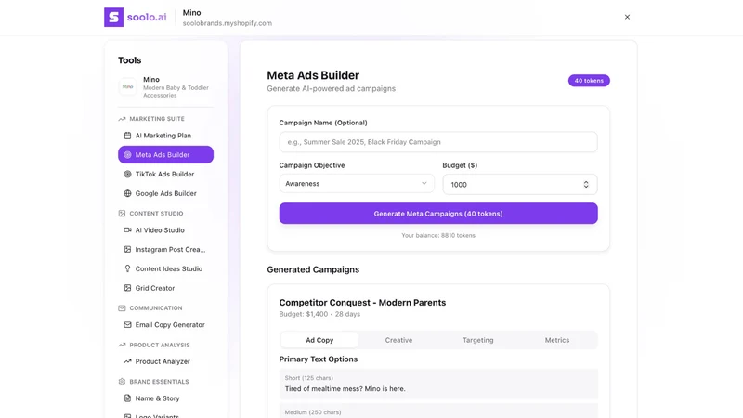Click the AI Video Studio camera icon
The height and width of the screenshot is (418, 743).
tap(127, 229)
